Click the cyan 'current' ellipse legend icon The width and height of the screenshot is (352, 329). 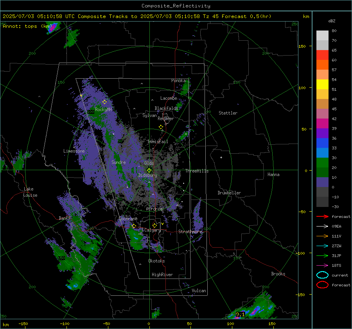[x=322, y=275]
